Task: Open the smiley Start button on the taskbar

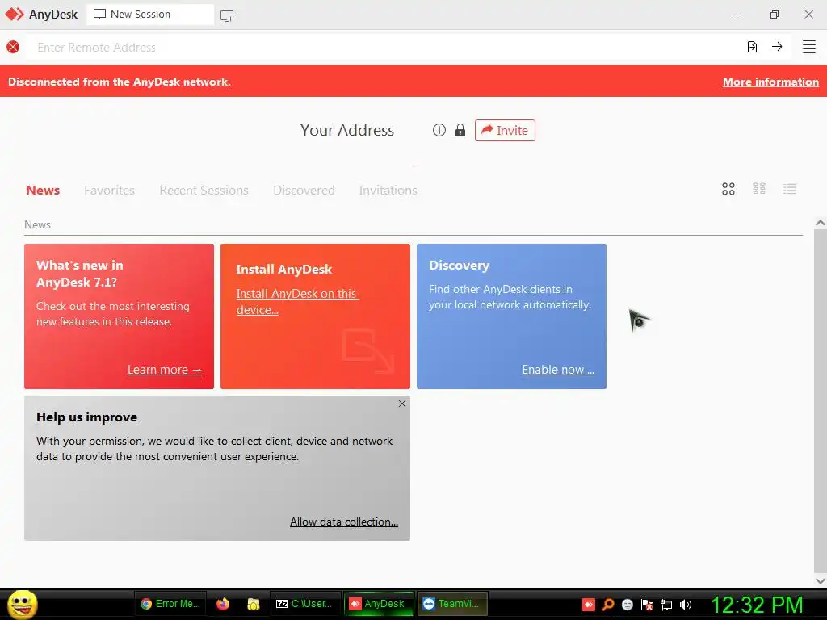Action: tap(22, 604)
